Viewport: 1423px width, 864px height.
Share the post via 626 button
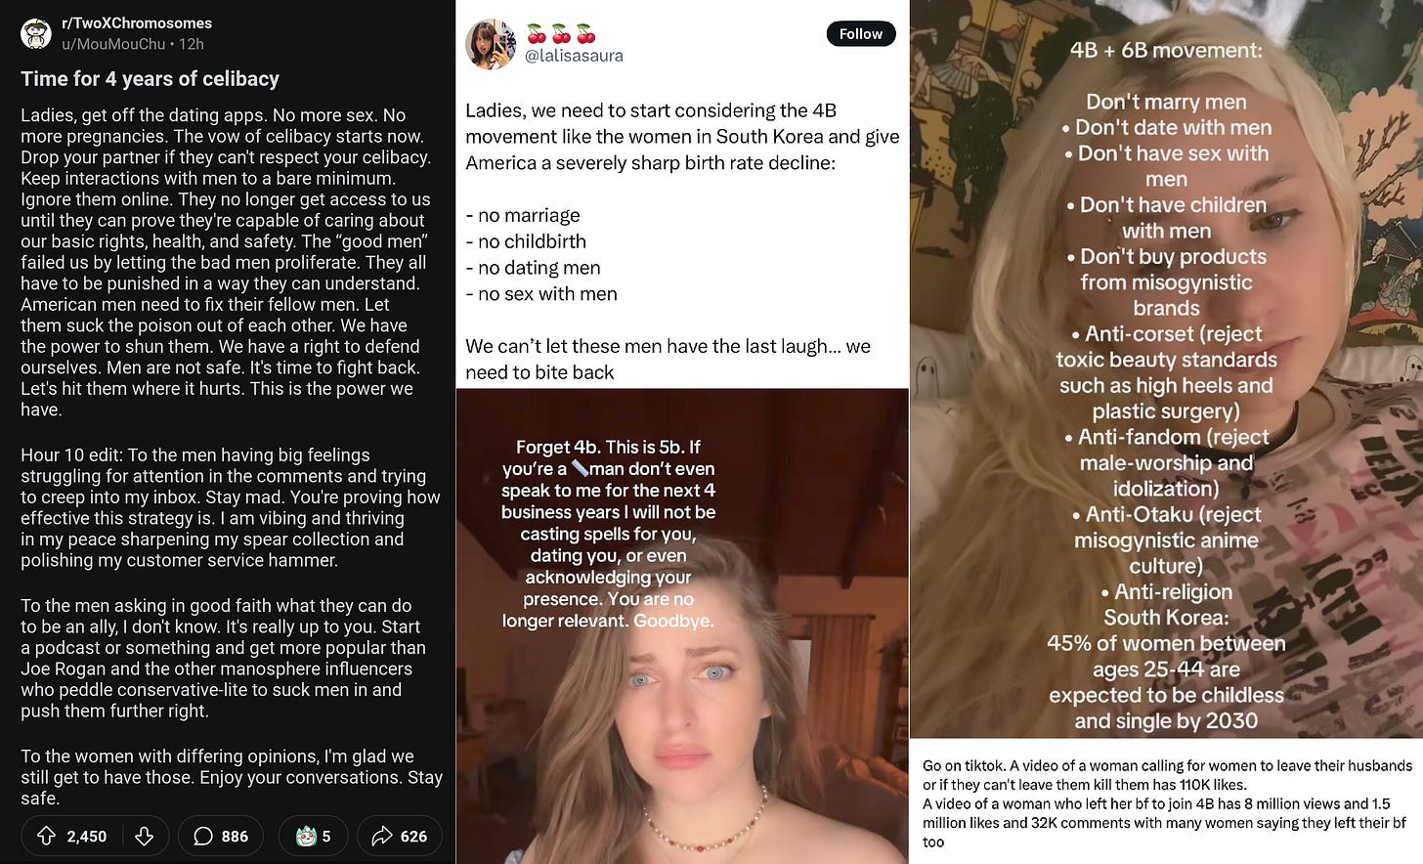[x=400, y=836]
